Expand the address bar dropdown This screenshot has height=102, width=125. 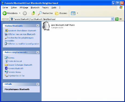tap(112, 19)
